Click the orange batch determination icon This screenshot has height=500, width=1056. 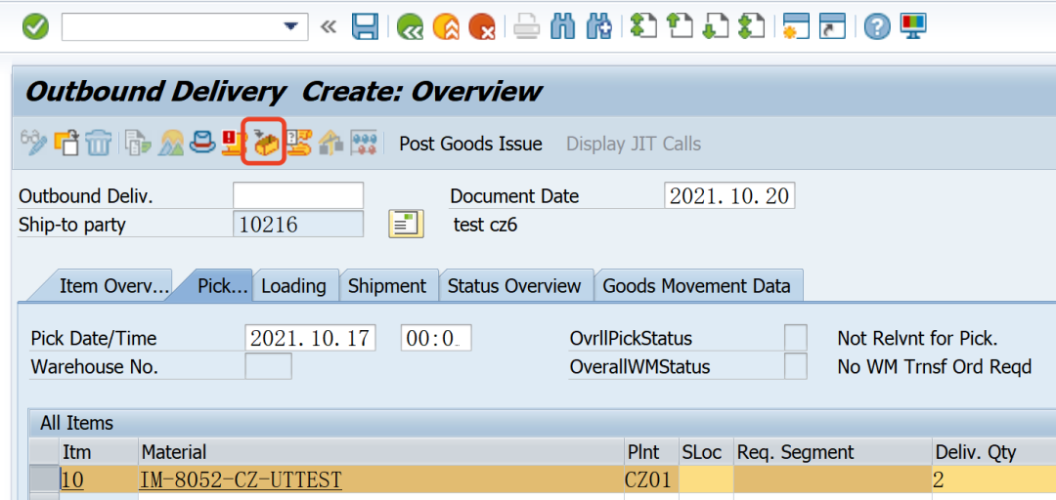tap(300, 143)
